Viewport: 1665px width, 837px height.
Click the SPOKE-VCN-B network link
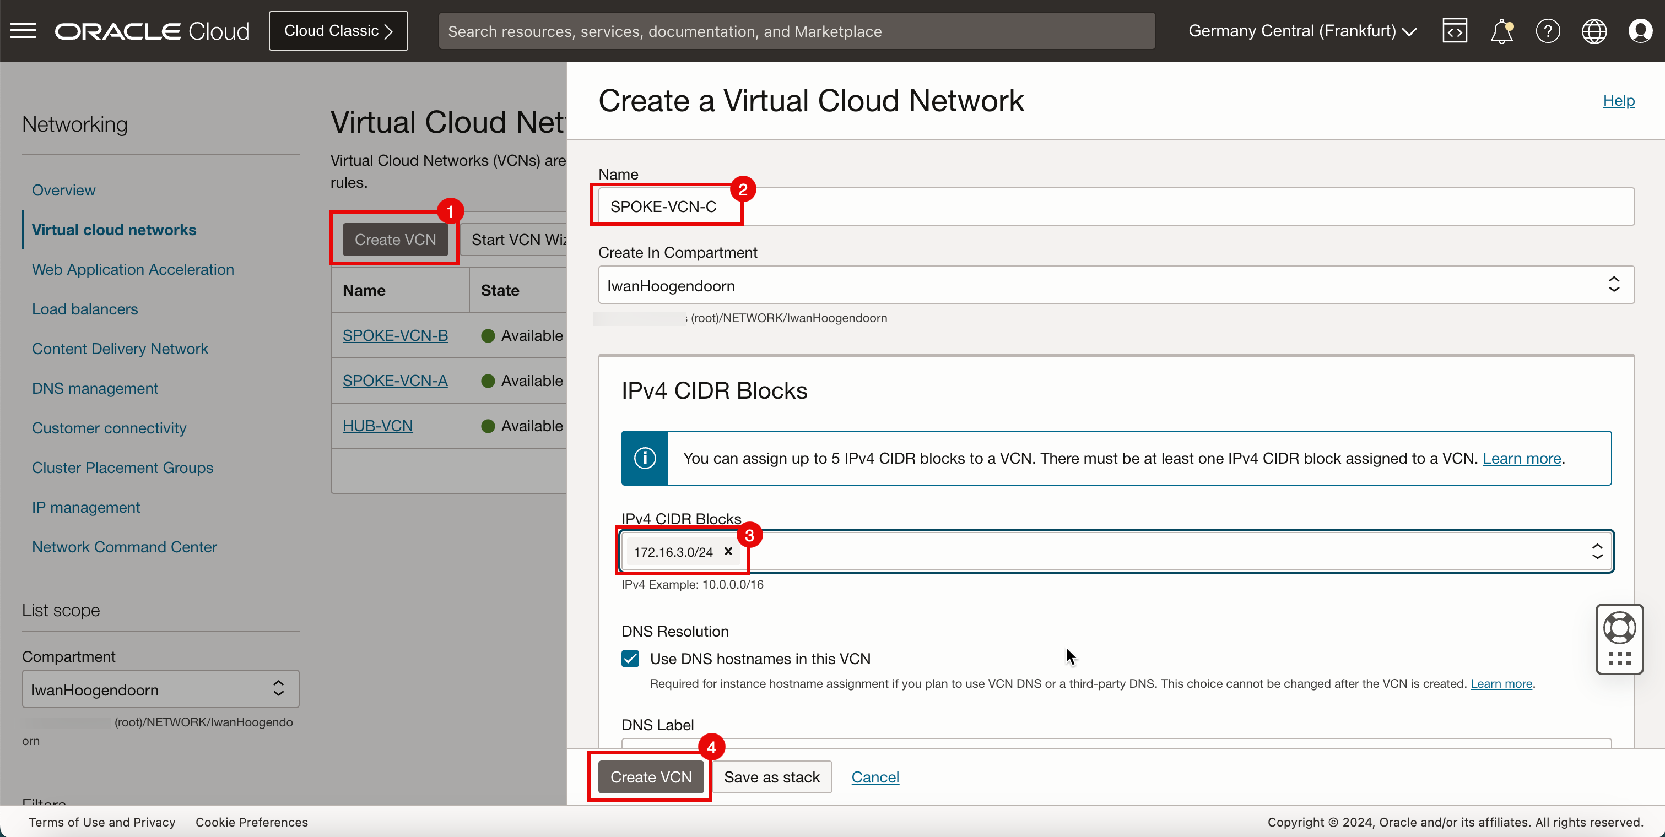click(x=395, y=335)
